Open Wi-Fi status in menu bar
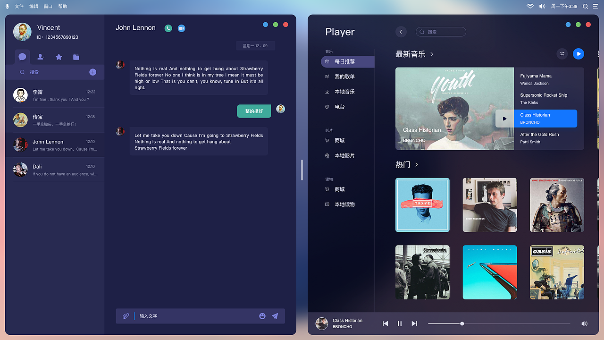604x340 pixels. point(530,7)
